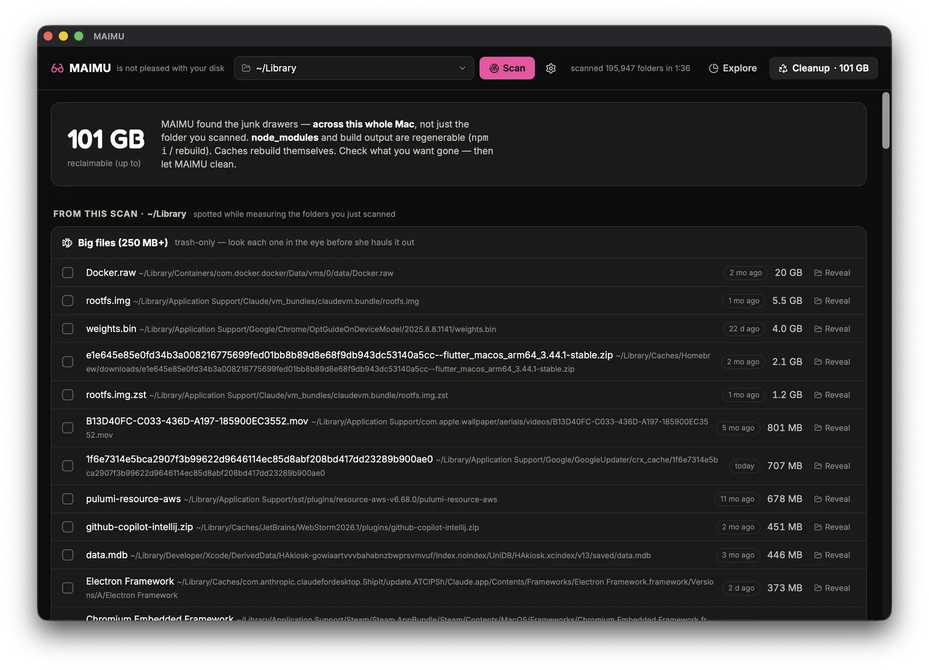The width and height of the screenshot is (929, 670).
Task: Reveal the 801 MB .mov file
Action: pos(832,428)
